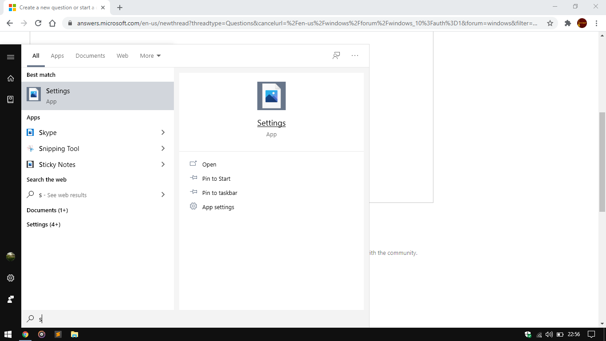Click 's - See web results' entry
The width and height of the screenshot is (606, 341).
[98, 194]
